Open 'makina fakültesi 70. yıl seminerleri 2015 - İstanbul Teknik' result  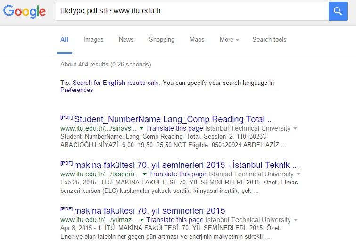pos(186,165)
